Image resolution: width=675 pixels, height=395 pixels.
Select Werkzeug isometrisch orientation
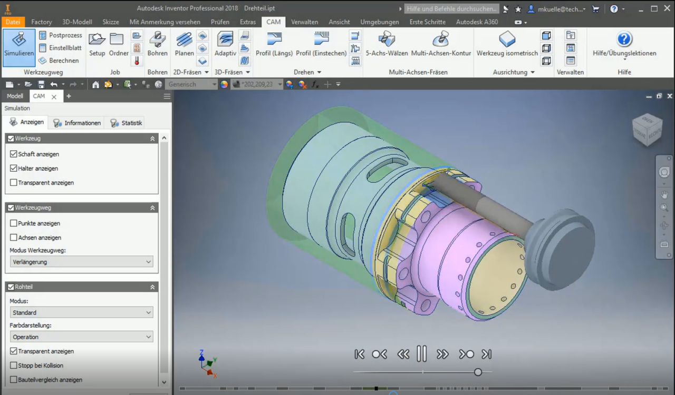(507, 45)
